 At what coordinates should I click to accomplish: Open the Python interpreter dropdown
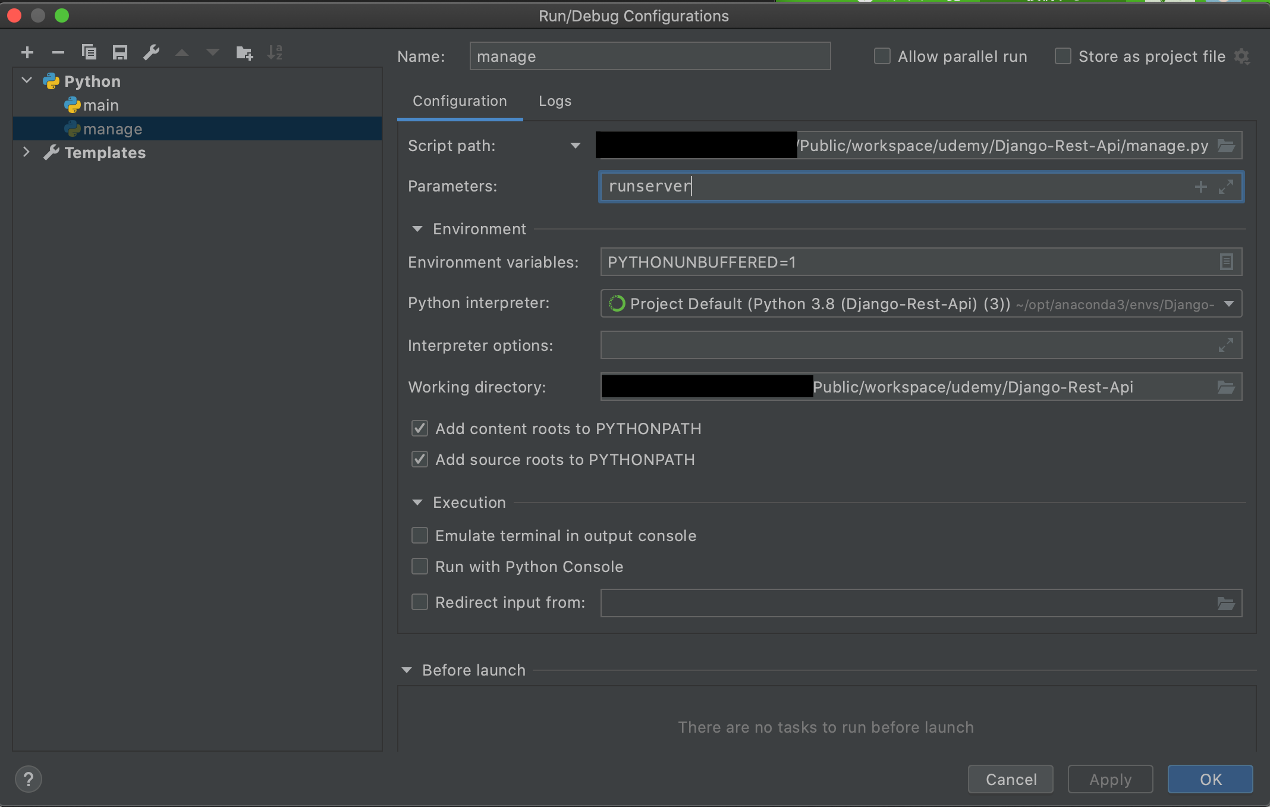1228,304
